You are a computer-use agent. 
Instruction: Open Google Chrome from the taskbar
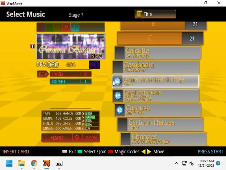point(34,163)
